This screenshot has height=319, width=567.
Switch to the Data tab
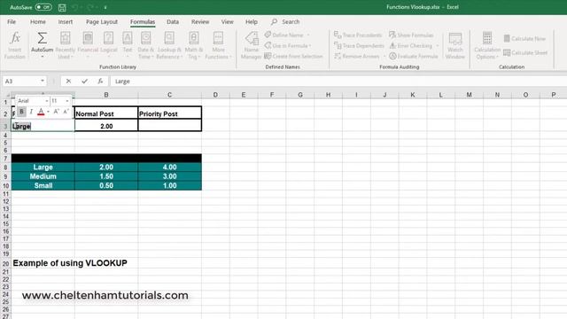tap(173, 21)
